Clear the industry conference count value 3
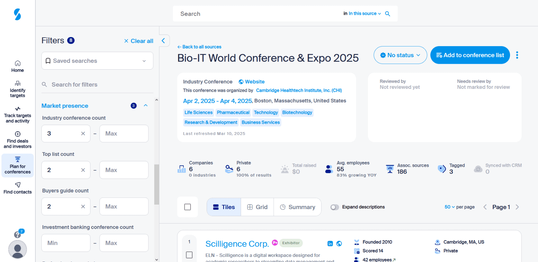The image size is (538, 262). point(83,133)
